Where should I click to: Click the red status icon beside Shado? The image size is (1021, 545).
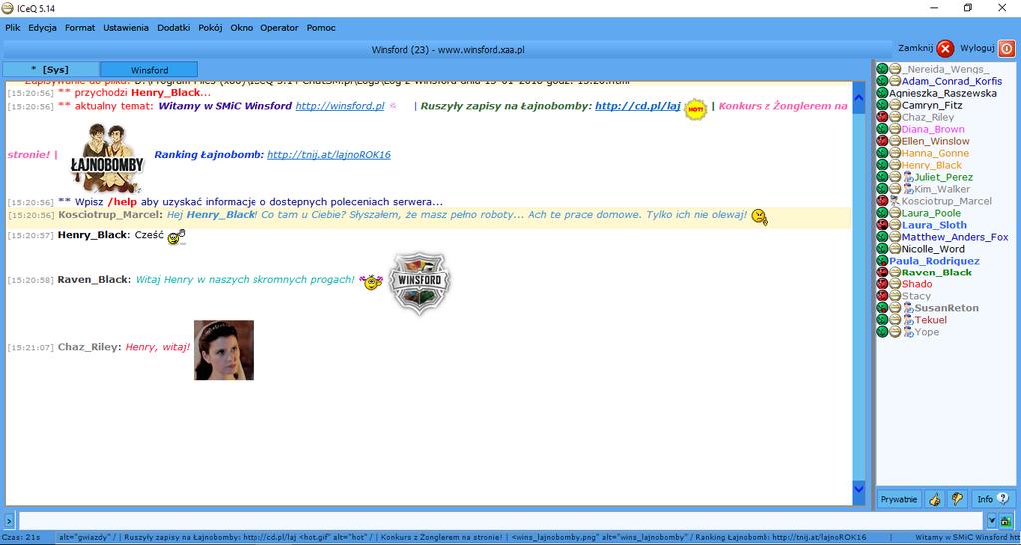click(882, 284)
